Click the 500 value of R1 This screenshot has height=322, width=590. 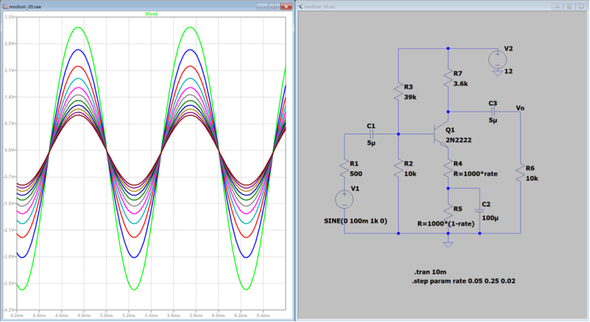356,173
